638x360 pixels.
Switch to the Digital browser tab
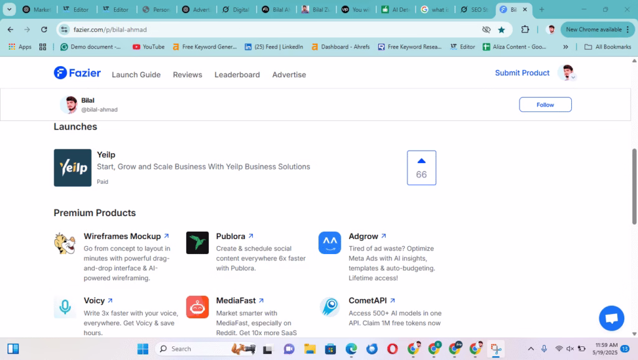[x=236, y=9]
